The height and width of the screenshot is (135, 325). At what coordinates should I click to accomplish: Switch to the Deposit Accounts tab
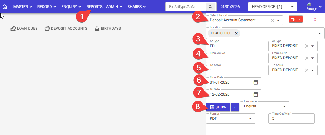click(66, 29)
